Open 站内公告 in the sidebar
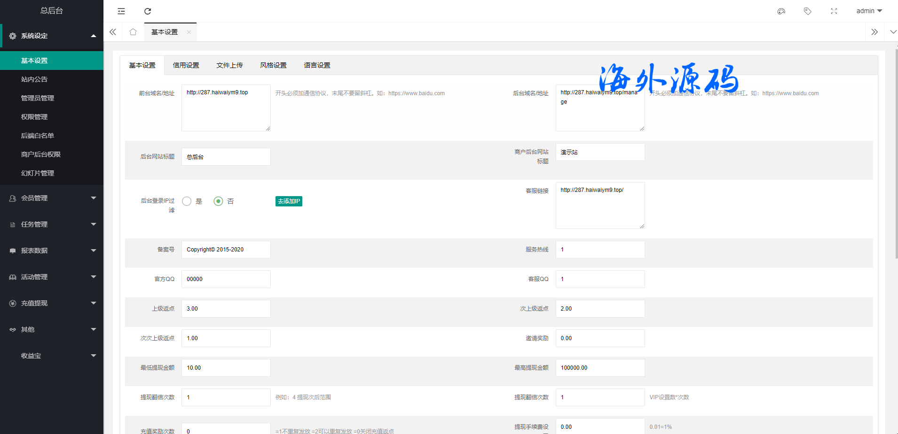This screenshot has height=434, width=898. (34, 79)
